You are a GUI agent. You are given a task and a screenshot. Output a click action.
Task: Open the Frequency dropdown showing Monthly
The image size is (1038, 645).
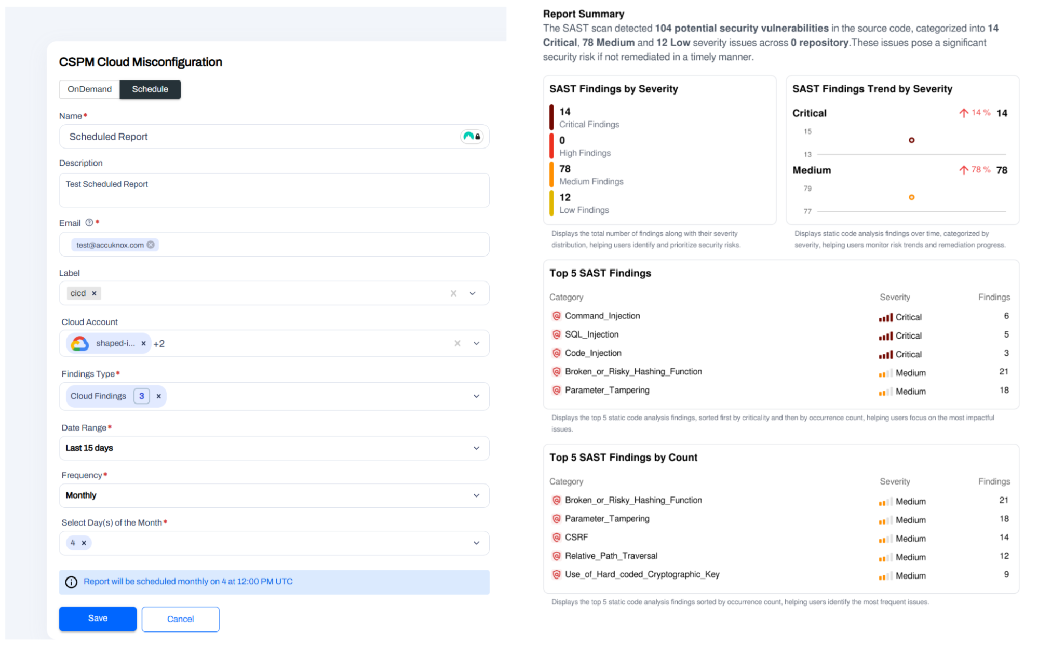pos(476,495)
